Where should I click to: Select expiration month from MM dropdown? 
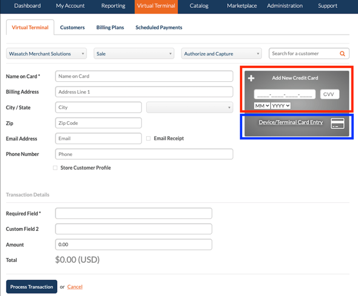pyautogui.click(x=262, y=106)
